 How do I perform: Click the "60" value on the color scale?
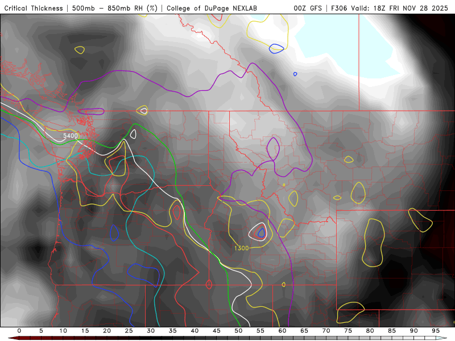coord(282,331)
